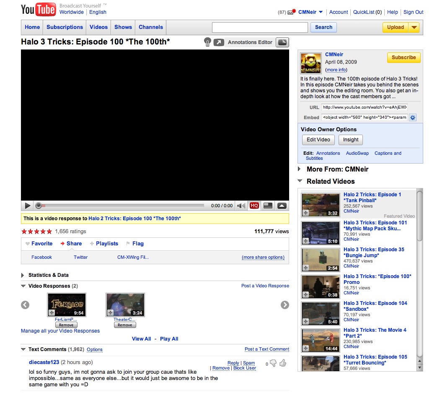
Task: Remove the FerLiamP video response
Action: coord(66,325)
